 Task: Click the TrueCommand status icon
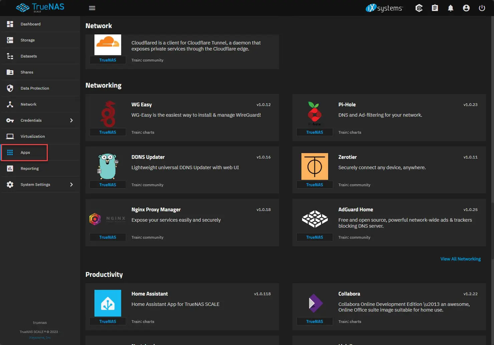point(419,8)
